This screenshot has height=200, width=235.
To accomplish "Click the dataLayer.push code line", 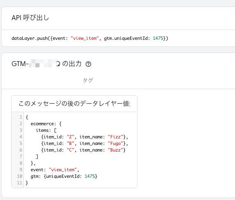I will 90,38.
